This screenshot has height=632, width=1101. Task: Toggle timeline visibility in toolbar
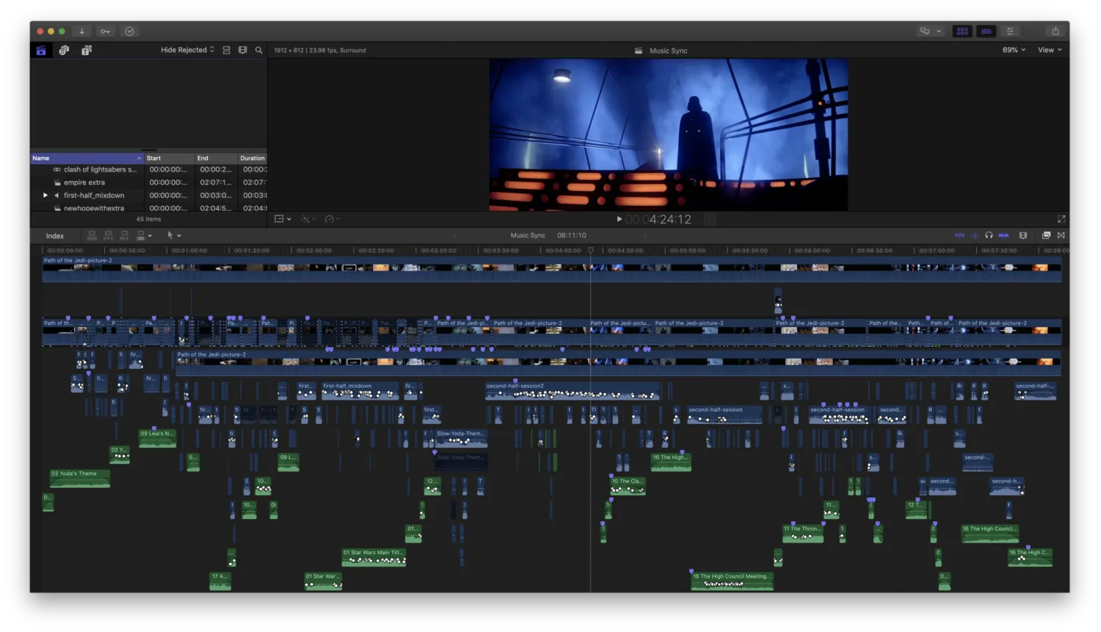(x=986, y=31)
